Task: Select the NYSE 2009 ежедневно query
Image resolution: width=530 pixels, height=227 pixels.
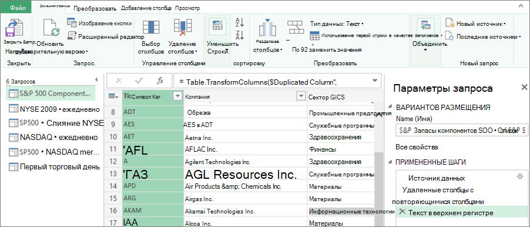Action: tap(54, 109)
